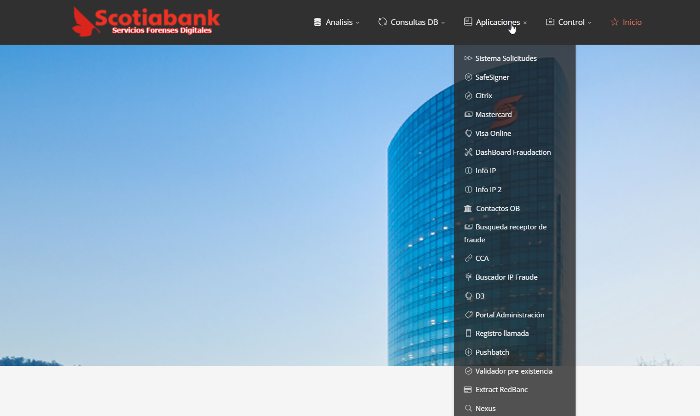Expand the Analisis dropdown menu

pyautogui.click(x=336, y=22)
